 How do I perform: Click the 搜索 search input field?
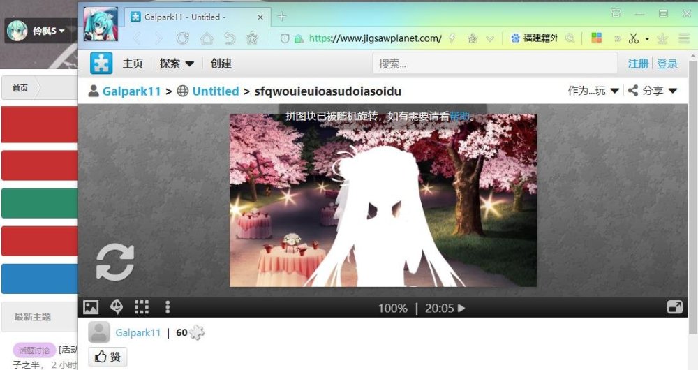pyautogui.click(x=495, y=64)
